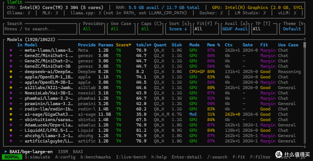Image resolution: width=313 pixels, height=161 pixels.
Task: Click the yellow dot beside rodin-llm/rodin-1b
Action: pos(11,109)
